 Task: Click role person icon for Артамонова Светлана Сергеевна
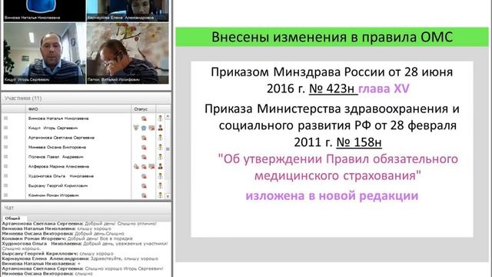click(161, 138)
